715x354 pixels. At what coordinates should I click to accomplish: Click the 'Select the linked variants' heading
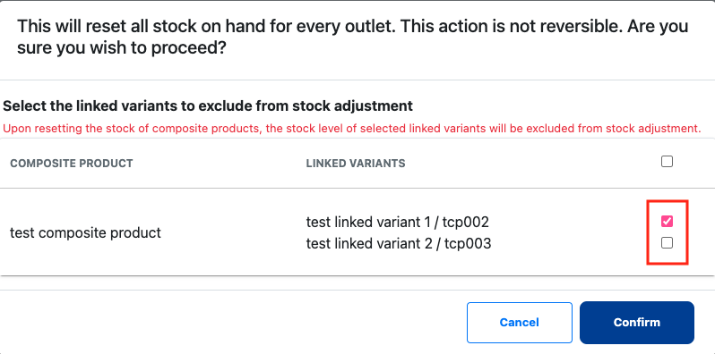pyautogui.click(x=208, y=106)
